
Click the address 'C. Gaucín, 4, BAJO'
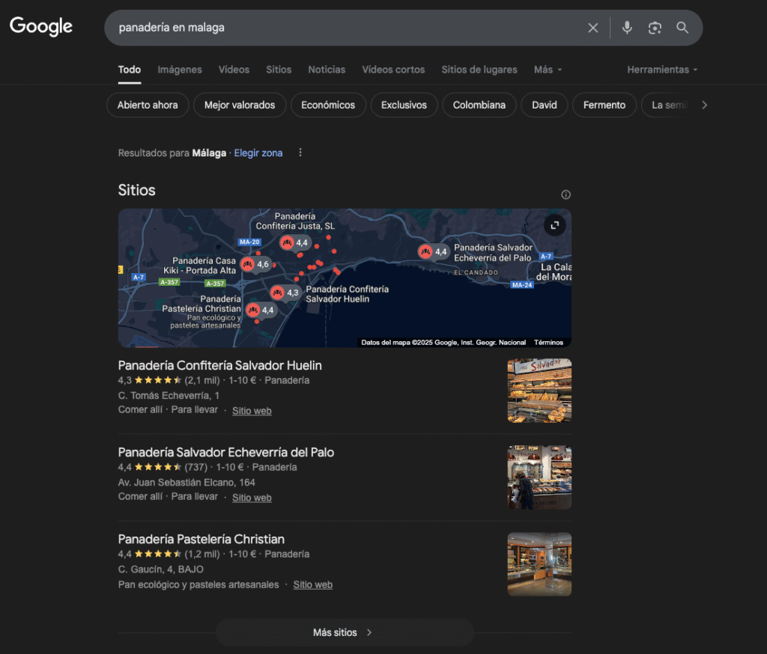(x=161, y=569)
